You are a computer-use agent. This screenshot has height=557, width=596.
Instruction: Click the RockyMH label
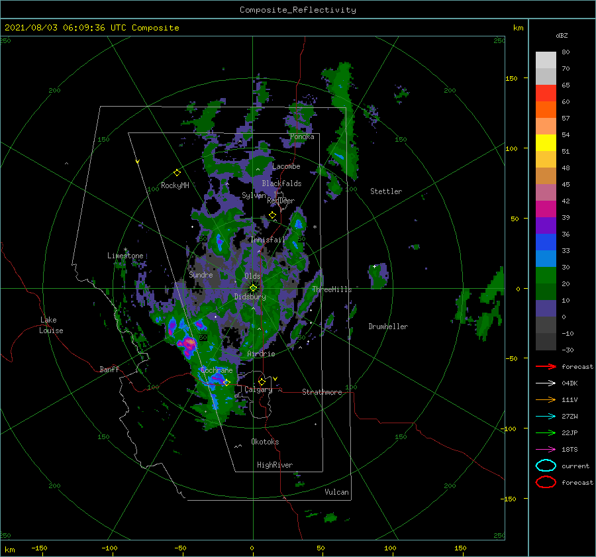pos(175,185)
